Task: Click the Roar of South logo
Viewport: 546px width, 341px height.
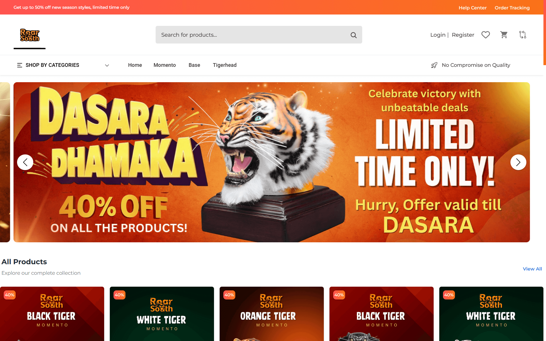Action: [30, 35]
